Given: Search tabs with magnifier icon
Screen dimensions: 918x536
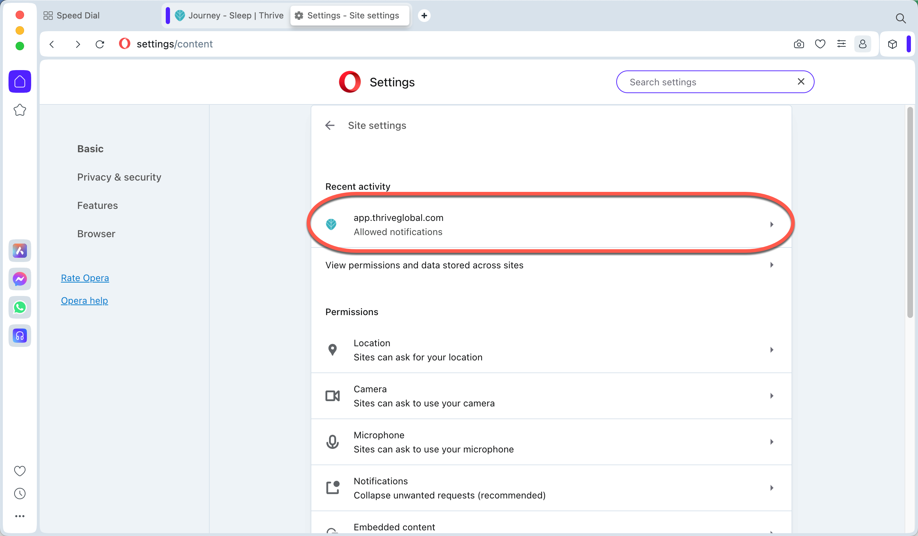Looking at the screenshot, I should 901,18.
